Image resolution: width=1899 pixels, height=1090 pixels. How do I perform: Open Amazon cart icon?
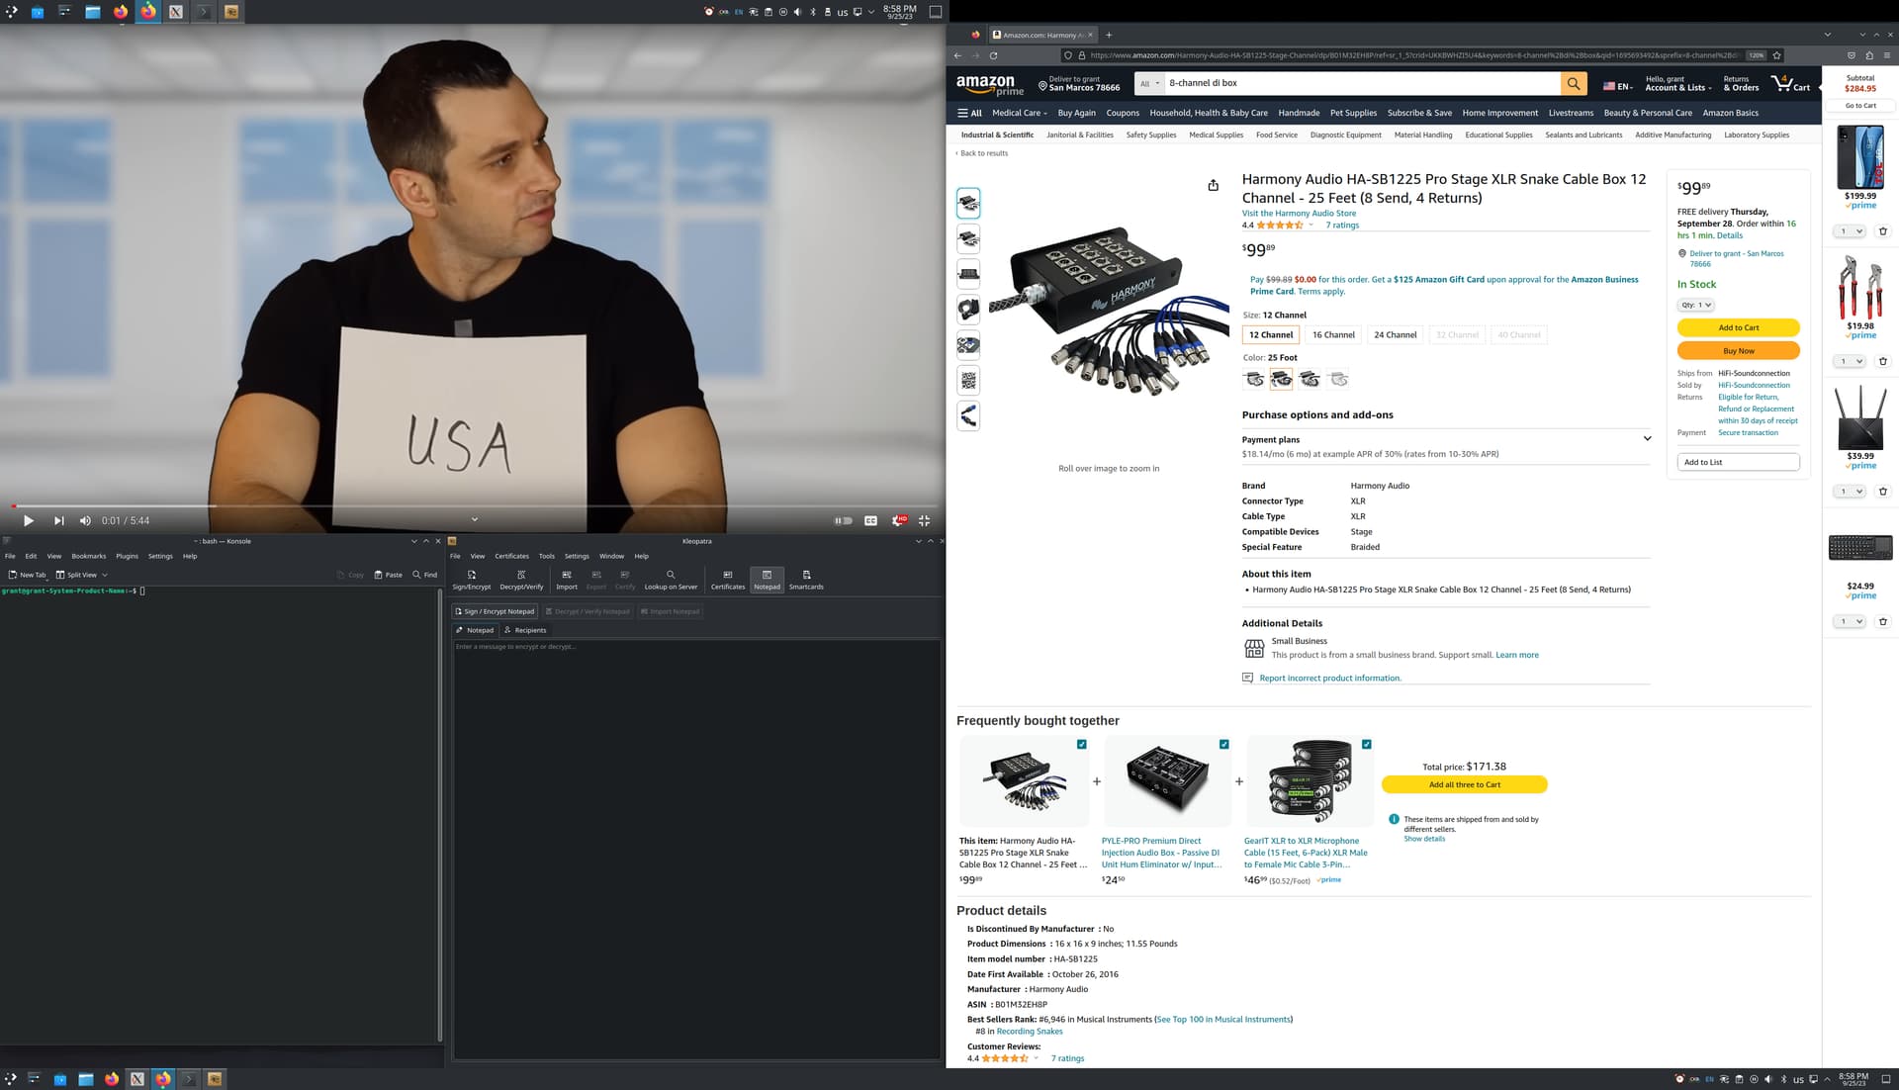(1790, 84)
